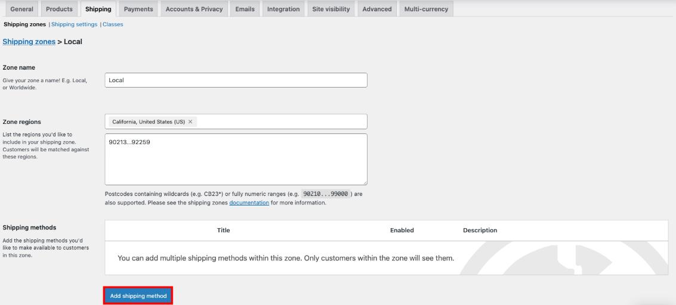Select the Shipping tab

98,9
